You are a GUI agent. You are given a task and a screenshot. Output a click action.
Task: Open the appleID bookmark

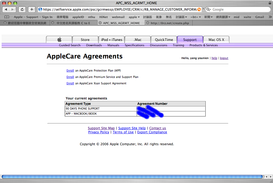(78, 17)
